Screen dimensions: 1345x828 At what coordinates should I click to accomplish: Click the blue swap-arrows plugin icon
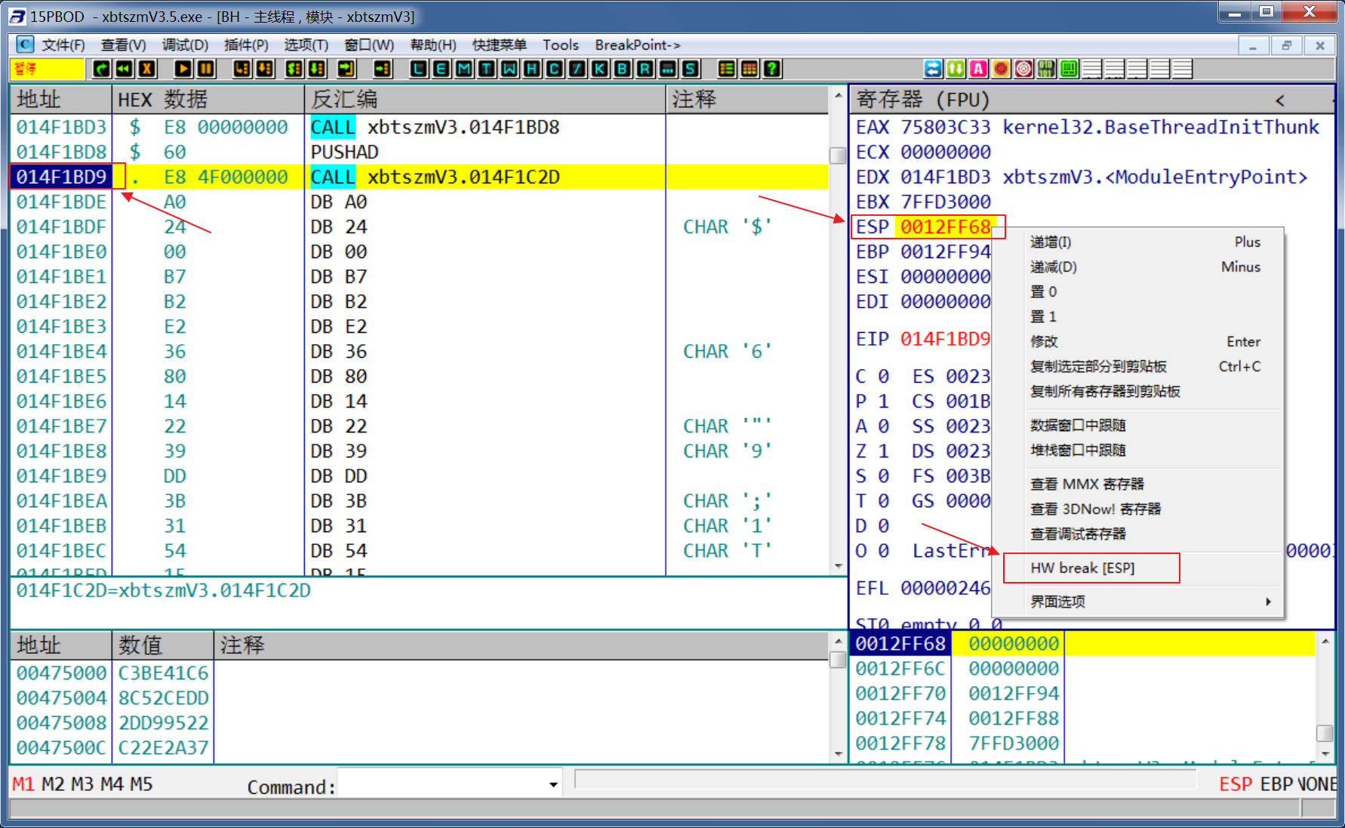point(934,69)
